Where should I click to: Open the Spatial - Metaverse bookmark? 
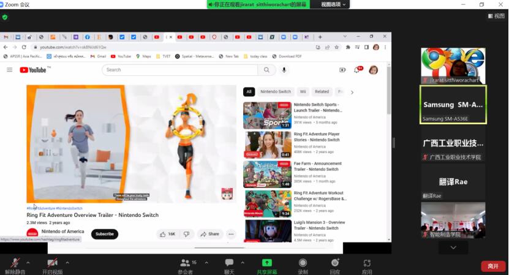click(194, 56)
